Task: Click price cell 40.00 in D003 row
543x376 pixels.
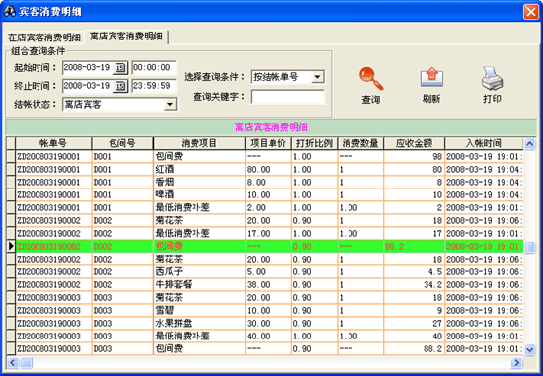Action: [x=269, y=336]
